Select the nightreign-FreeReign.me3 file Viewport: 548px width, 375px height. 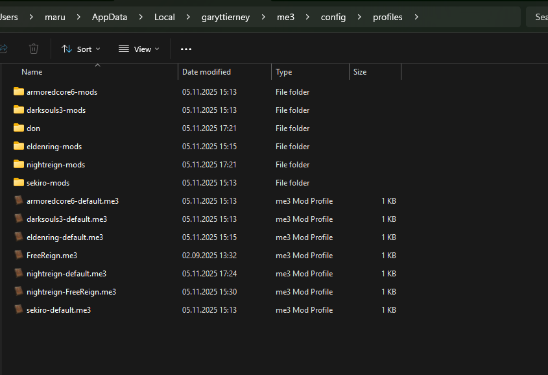[x=71, y=291]
